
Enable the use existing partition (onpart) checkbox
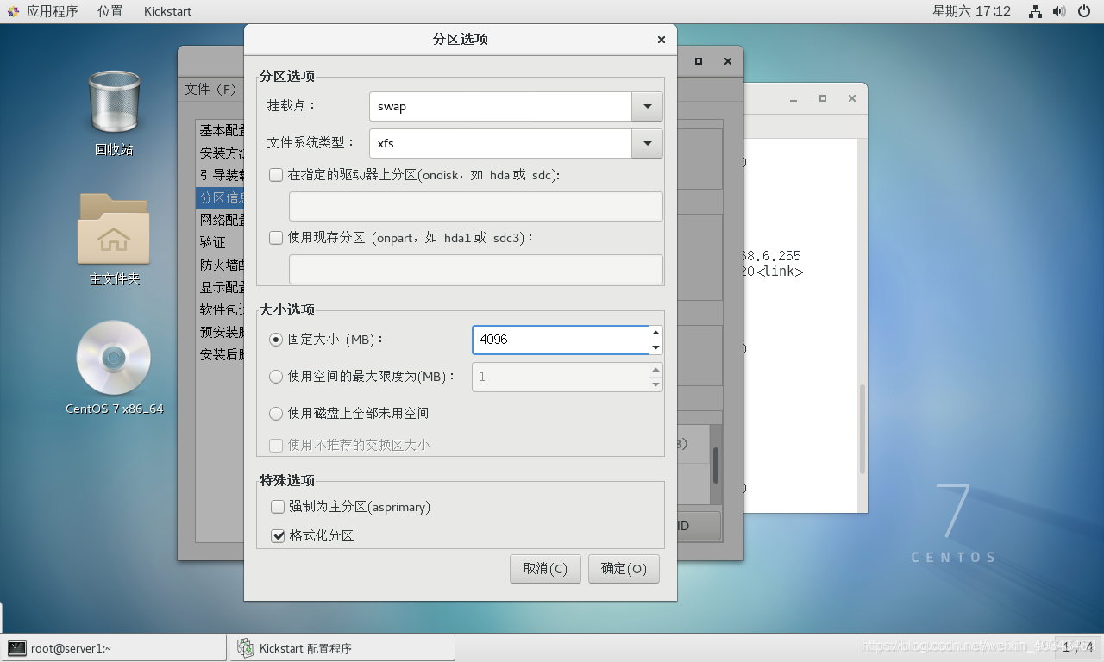(276, 237)
